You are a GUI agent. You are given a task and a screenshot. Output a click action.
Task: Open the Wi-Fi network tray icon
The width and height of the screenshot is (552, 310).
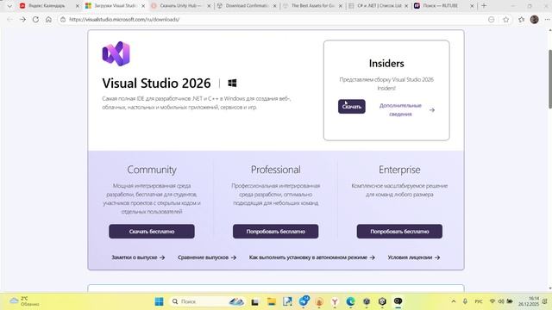pos(492,301)
